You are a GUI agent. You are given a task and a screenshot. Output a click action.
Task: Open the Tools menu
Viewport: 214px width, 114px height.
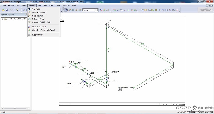tap(58, 5)
